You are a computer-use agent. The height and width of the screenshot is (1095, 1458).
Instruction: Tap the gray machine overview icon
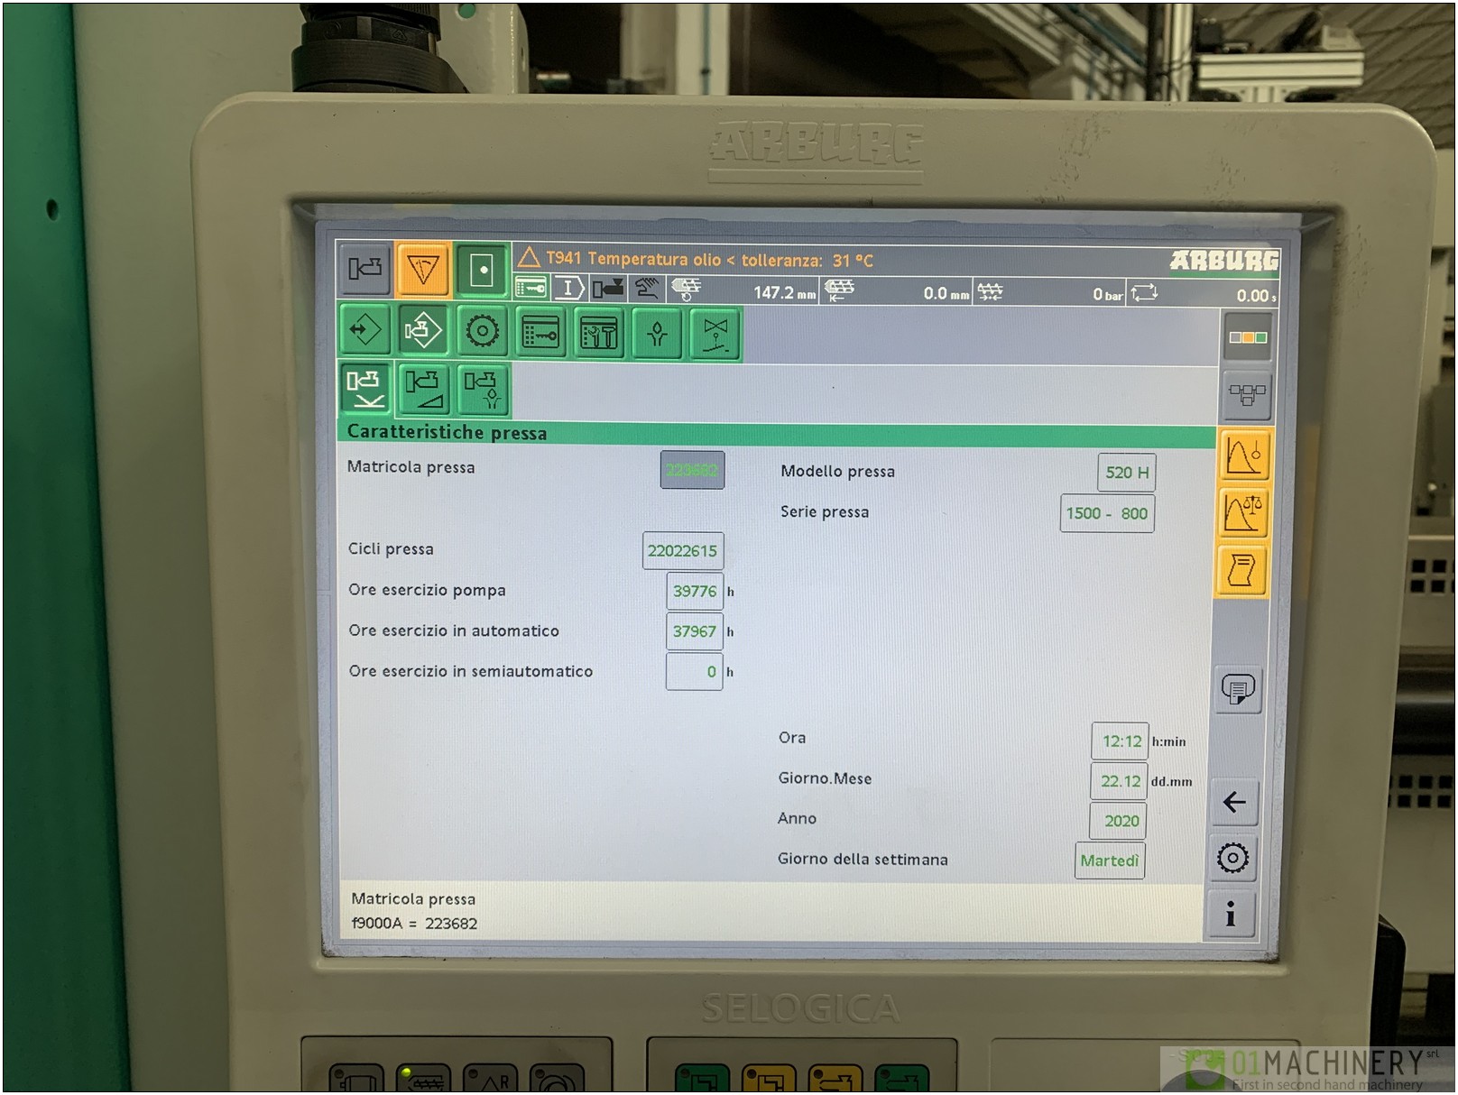(364, 269)
